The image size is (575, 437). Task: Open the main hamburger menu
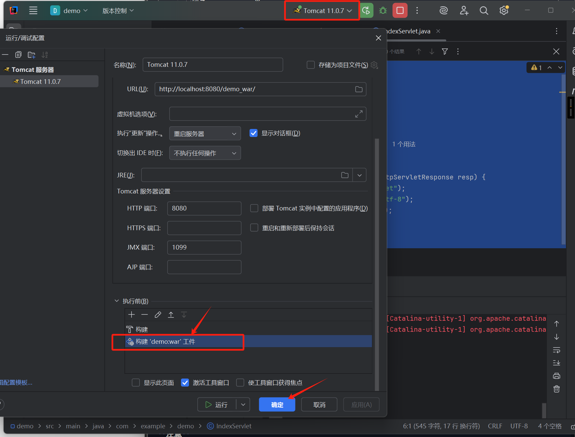click(33, 10)
